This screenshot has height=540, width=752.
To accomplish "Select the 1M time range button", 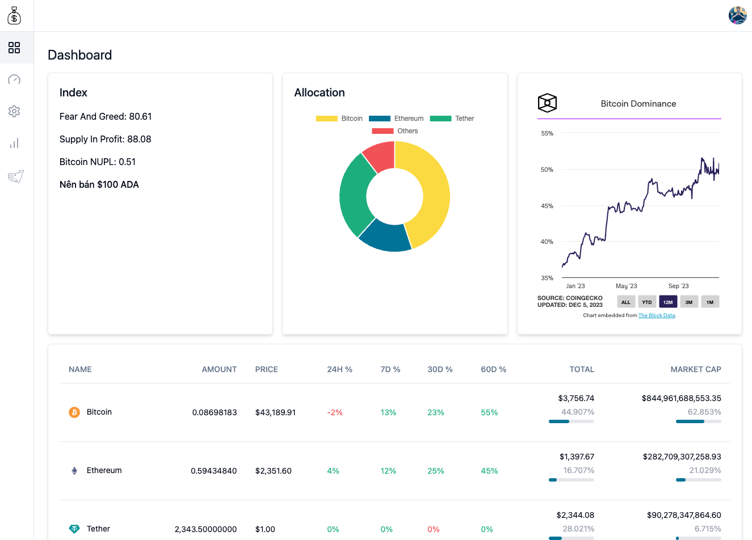I will 710,302.
